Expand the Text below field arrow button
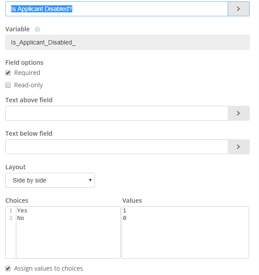 [239, 147]
